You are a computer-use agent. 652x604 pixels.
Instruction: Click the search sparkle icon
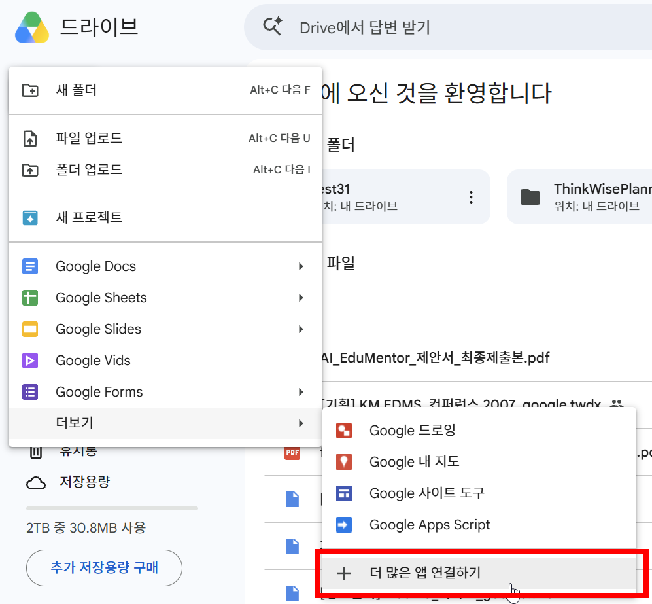click(272, 26)
